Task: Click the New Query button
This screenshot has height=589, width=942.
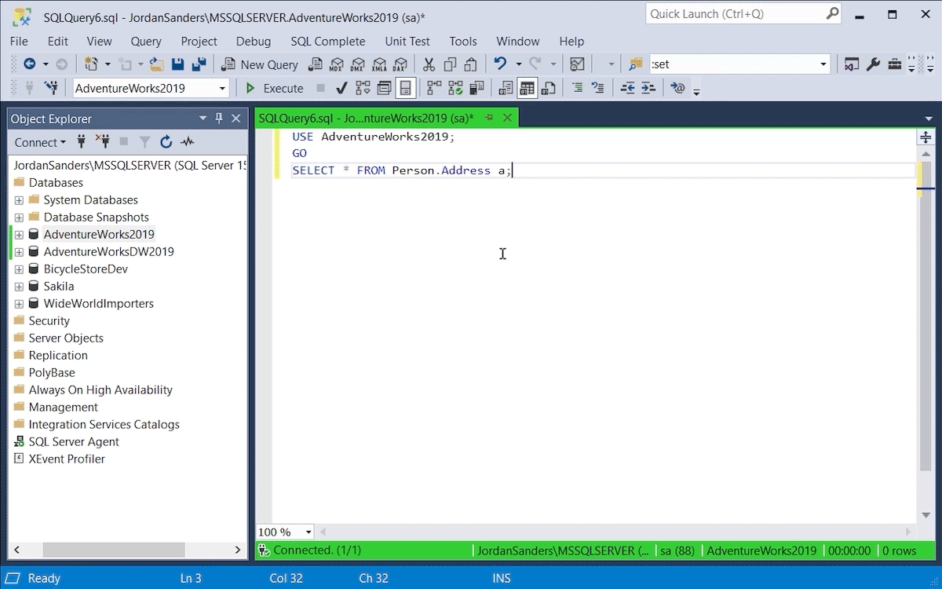Action: (x=260, y=64)
